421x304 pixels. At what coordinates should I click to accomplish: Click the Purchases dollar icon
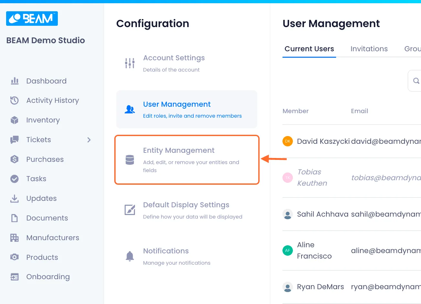click(x=15, y=159)
